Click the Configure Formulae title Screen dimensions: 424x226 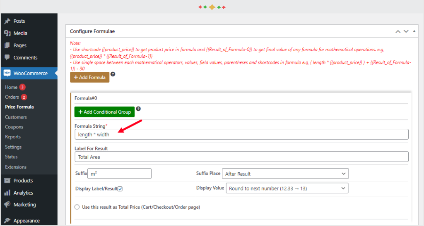pyautogui.click(x=92, y=31)
